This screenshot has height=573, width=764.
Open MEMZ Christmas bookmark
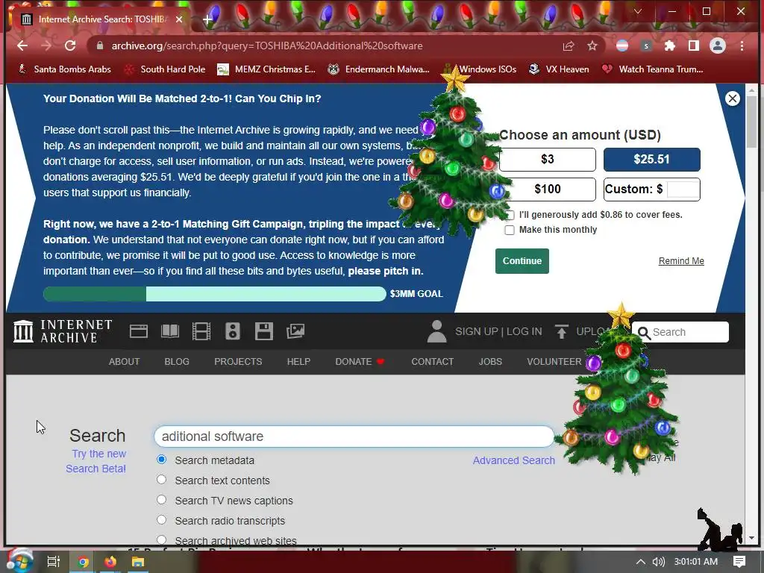266,69
